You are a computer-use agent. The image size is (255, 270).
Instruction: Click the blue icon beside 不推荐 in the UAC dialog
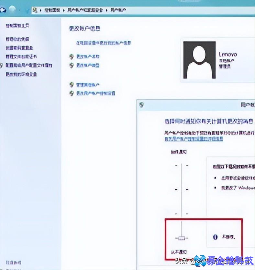pyautogui.click(x=215, y=237)
